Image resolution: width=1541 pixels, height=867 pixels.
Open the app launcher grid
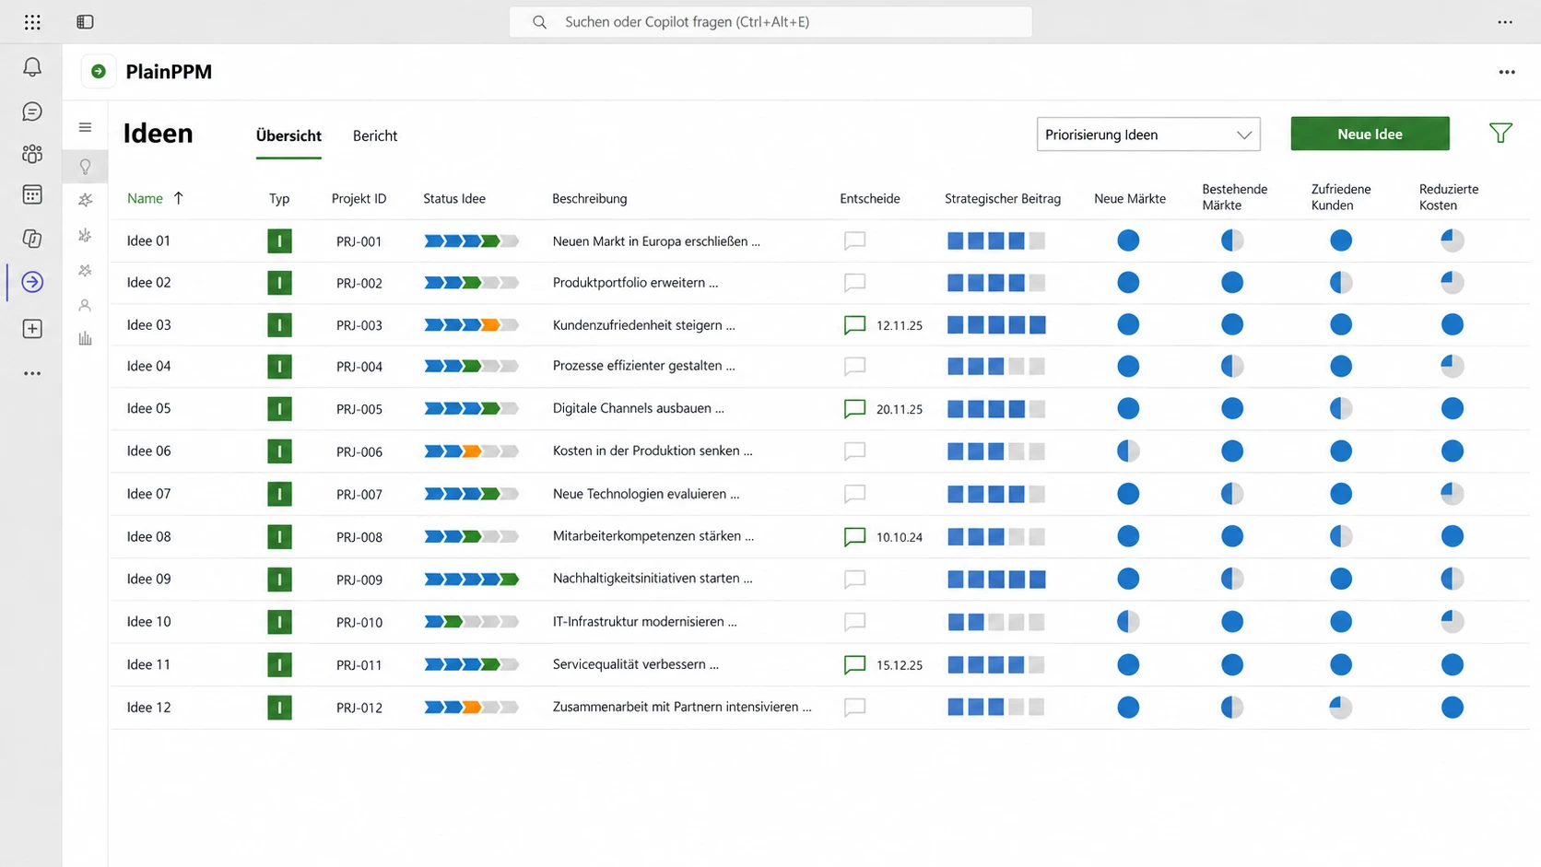point(32,22)
